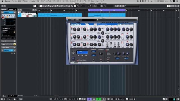Toggle record enable on V-Station track
180x101 pixels.
pos(28,16)
